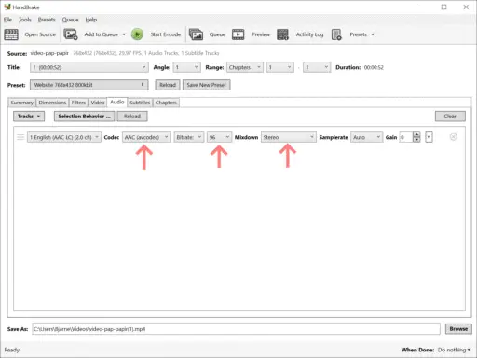477x358 pixels.
Task: Open the Activity Log icon
Action: tap(282, 34)
